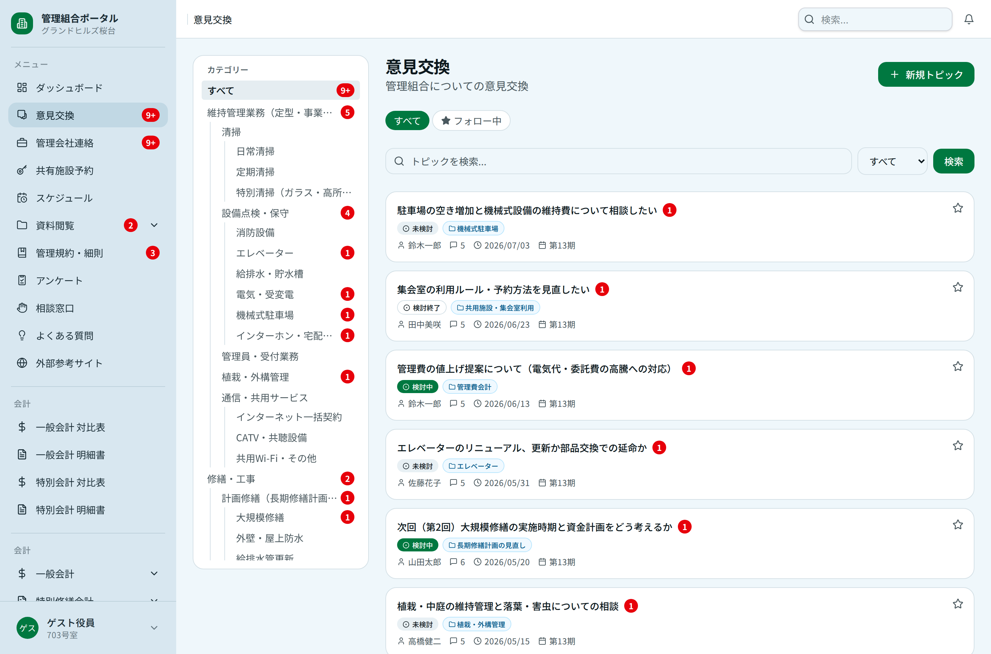This screenshot has height=654, width=991.
Task: Open スケジュール in the sidebar
Action: coord(88,198)
